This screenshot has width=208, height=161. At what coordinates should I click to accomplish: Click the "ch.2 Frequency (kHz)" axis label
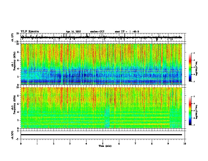pyautogui.click(x=13, y=105)
